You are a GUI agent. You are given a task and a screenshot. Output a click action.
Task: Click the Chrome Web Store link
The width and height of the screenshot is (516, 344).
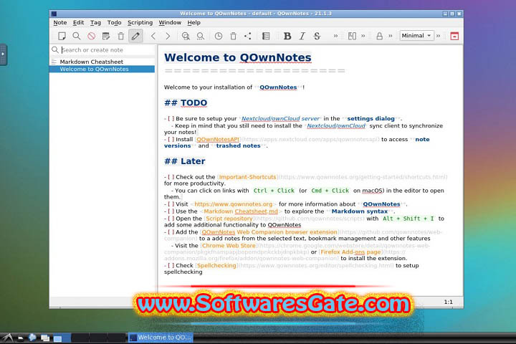tap(229, 246)
